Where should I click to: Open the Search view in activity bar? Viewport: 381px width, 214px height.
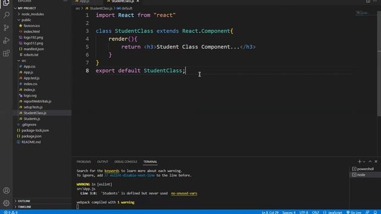click(7, 15)
